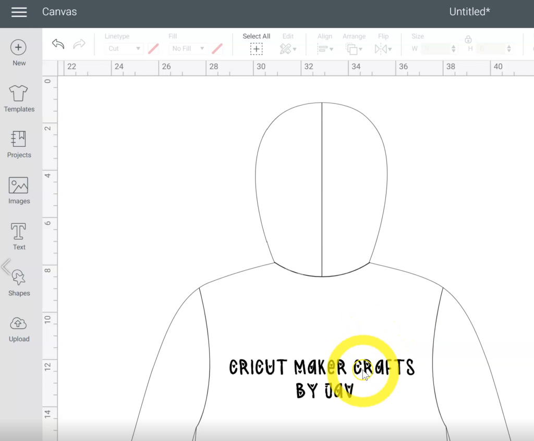
Task: Toggle the size aspect ratio lock
Action: [468, 39]
